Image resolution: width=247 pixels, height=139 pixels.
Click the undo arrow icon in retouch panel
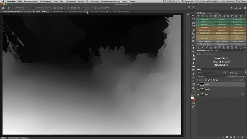(x=203, y=16)
